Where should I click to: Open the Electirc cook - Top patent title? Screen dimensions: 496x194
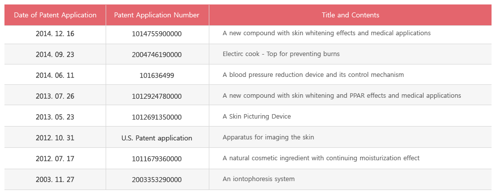click(x=281, y=54)
